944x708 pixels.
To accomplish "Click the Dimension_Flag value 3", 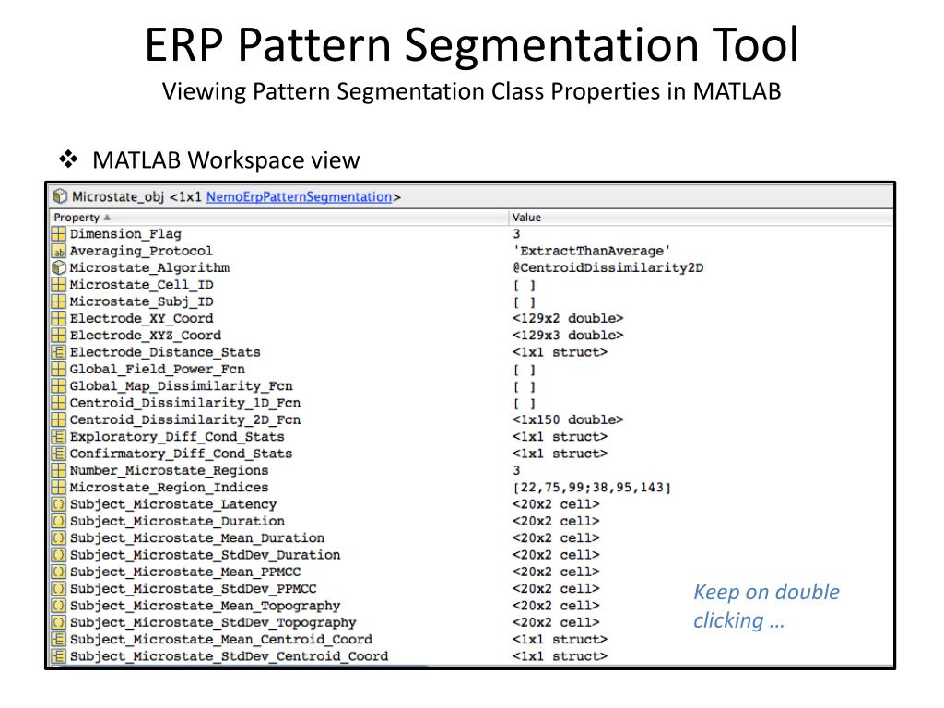I will pyautogui.click(x=516, y=233).
